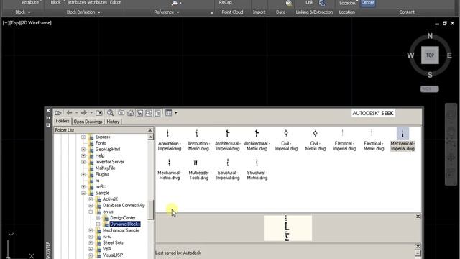460x259 pixels.
Task: Click the Design Center ribbon button
Action: (367, 3)
